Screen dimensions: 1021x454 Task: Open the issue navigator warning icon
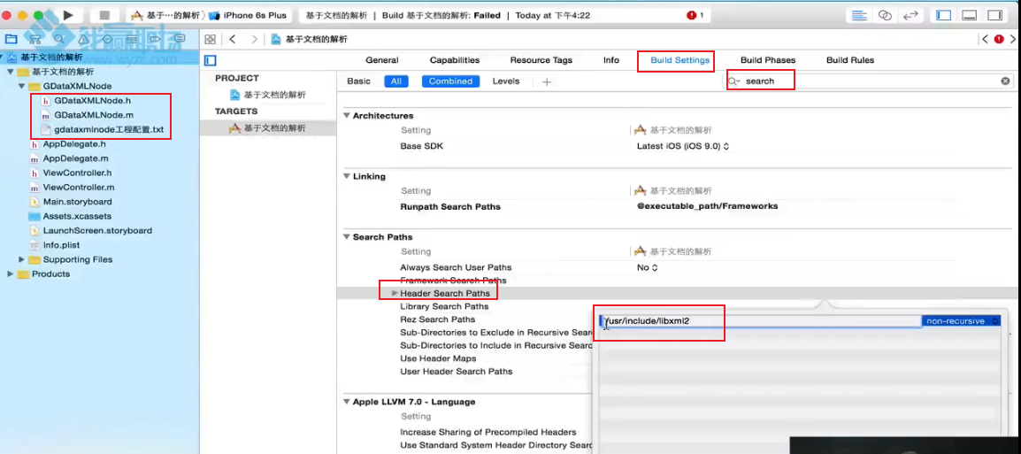click(83, 39)
